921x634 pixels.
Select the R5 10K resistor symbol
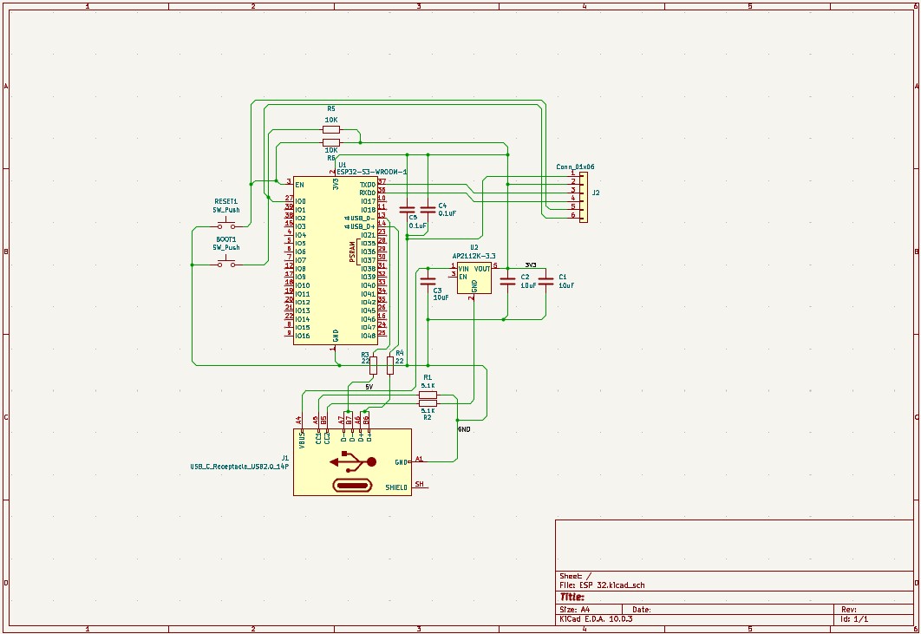[x=331, y=130]
